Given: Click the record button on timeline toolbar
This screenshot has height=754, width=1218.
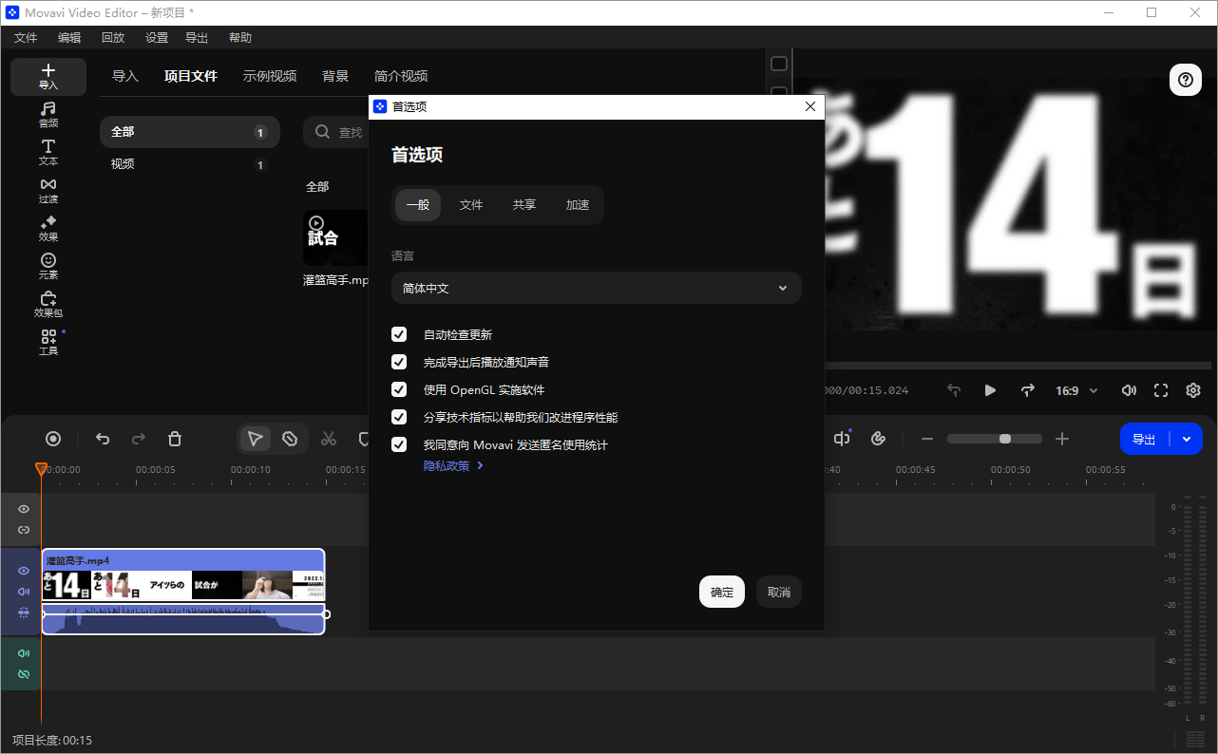Looking at the screenshot, I should pos(53,439).
